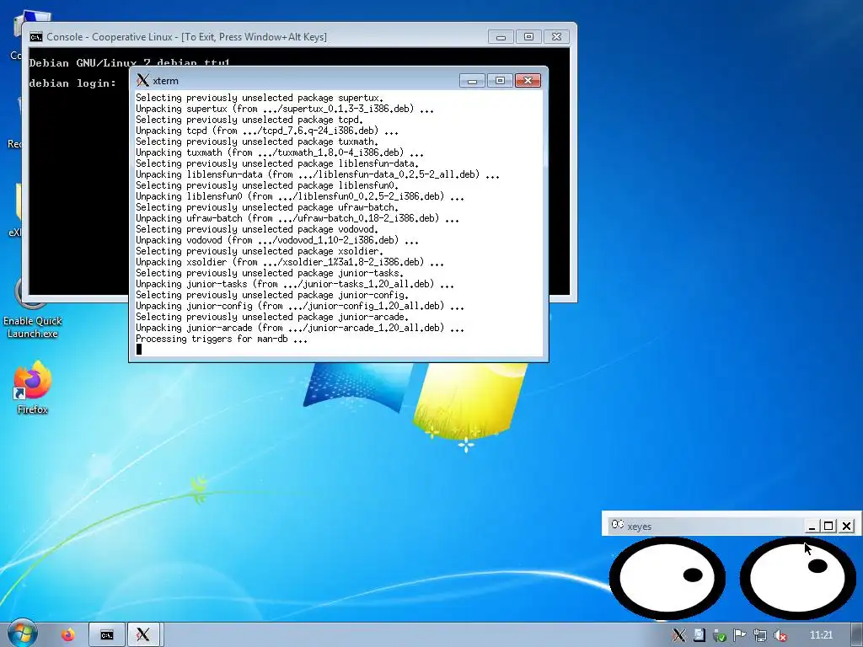The width and height of the screenshot is (863, 647).
Task: Click the left eye in xeyes
Action: (667, 578)
